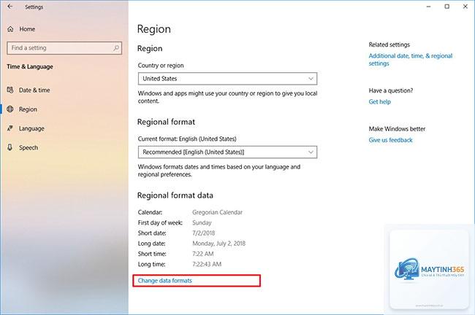Click the Date & time calendar icon

click(10, 90)
